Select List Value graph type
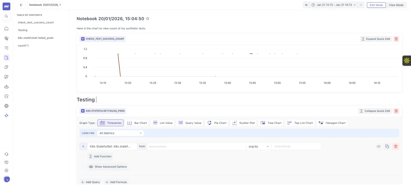 [x=163, y=123]
